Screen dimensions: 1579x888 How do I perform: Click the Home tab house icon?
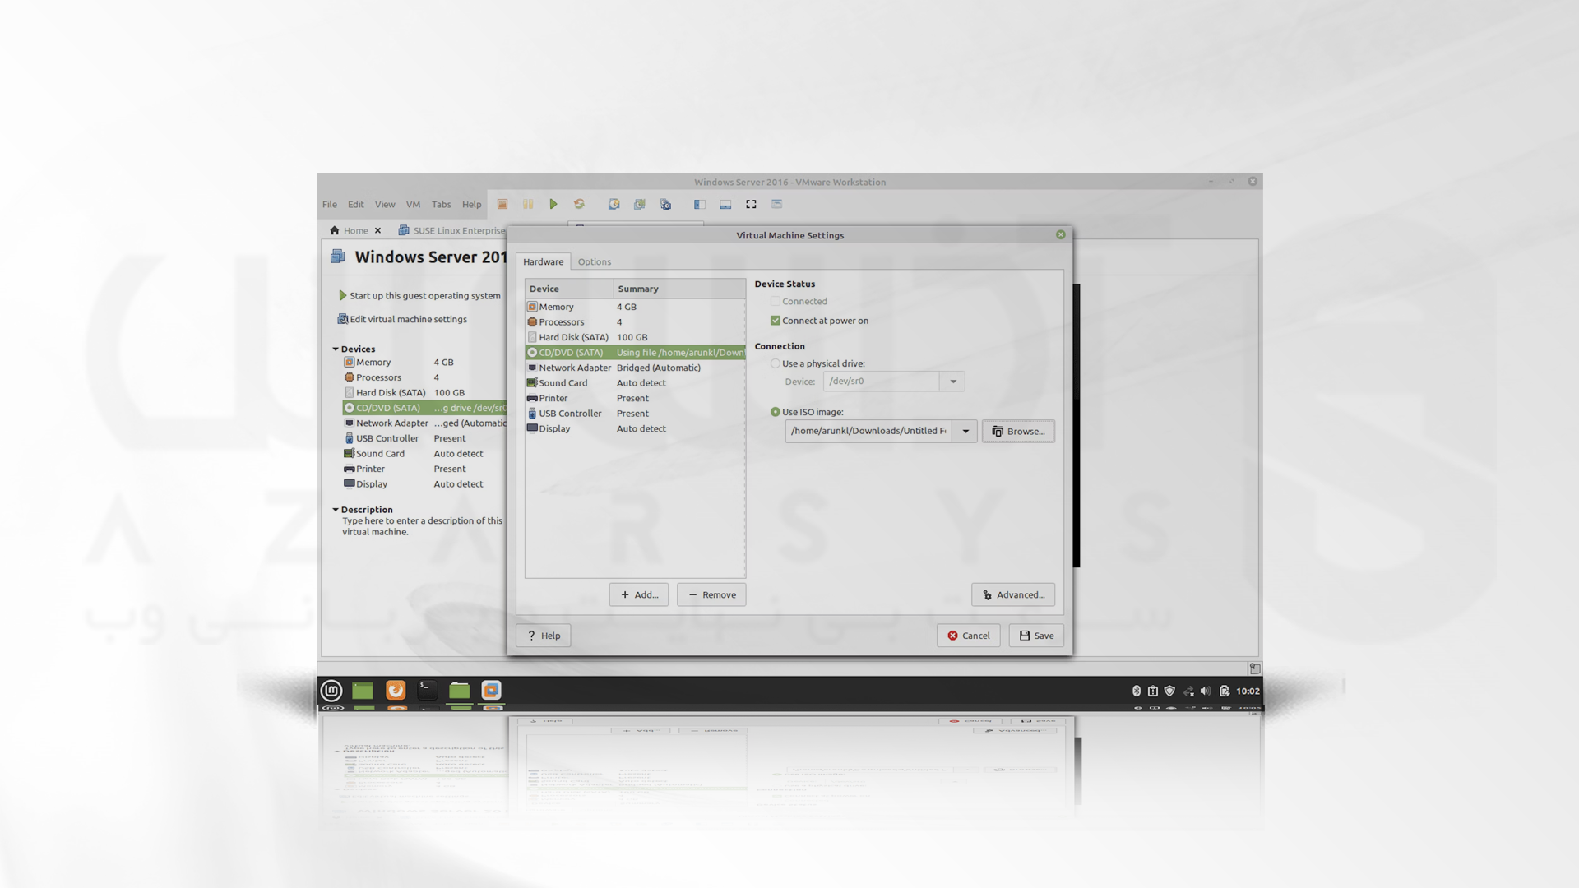[x=335, y=230]
